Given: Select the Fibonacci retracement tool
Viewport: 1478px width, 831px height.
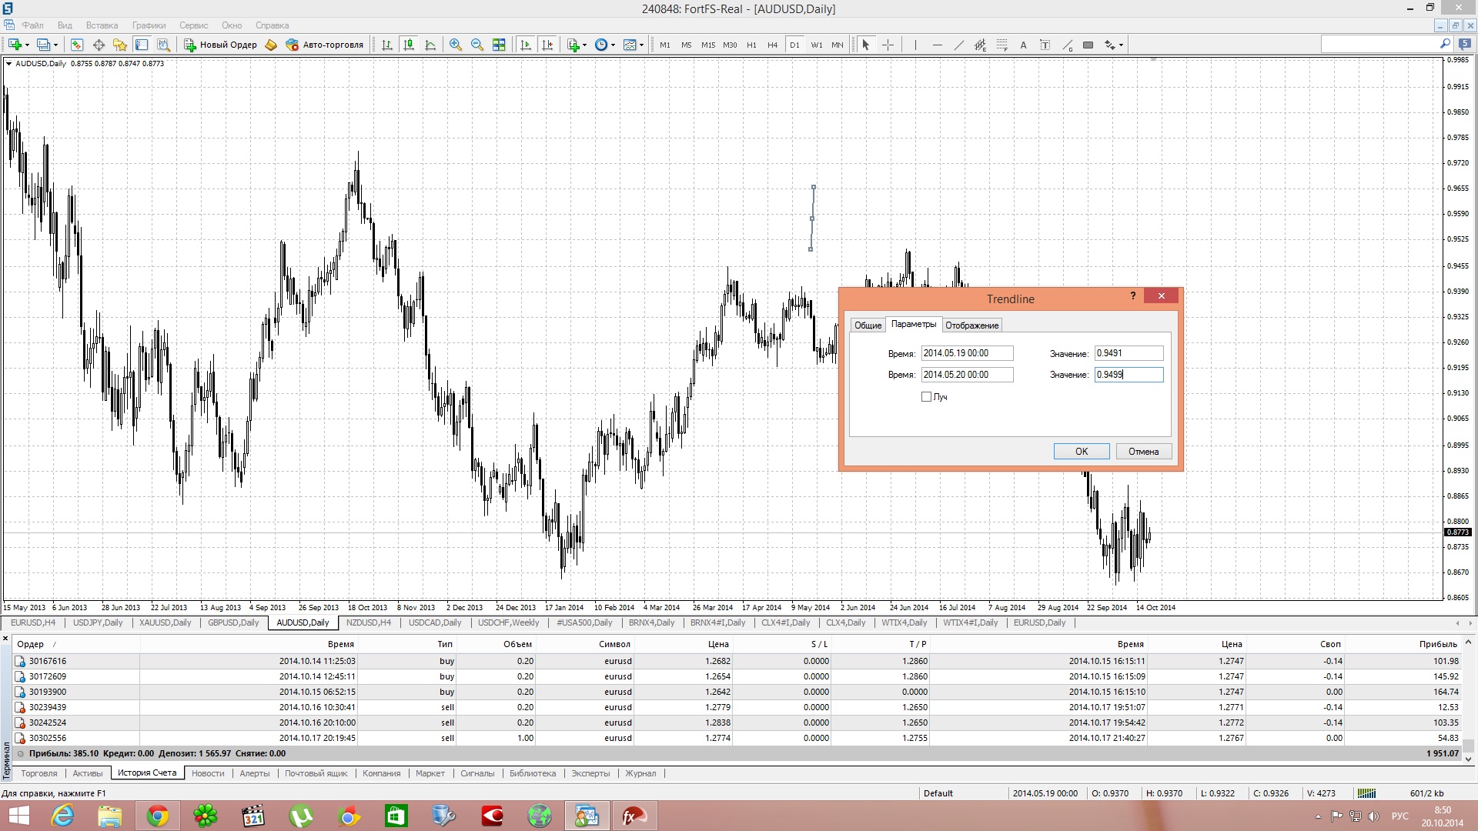Looking at the screenshot, I should [x=1001, y=45].
